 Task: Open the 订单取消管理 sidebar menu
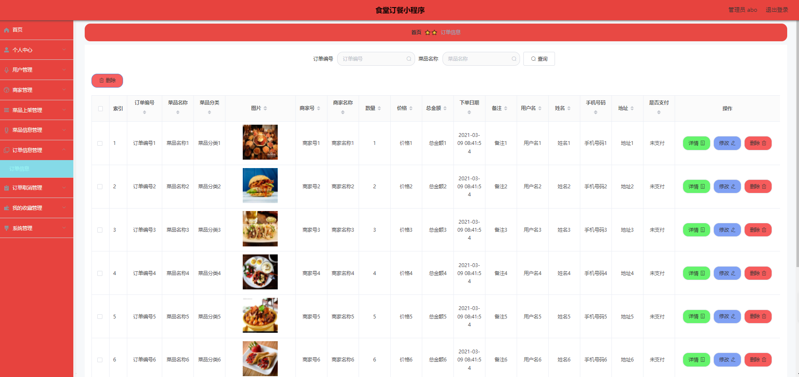37,188
